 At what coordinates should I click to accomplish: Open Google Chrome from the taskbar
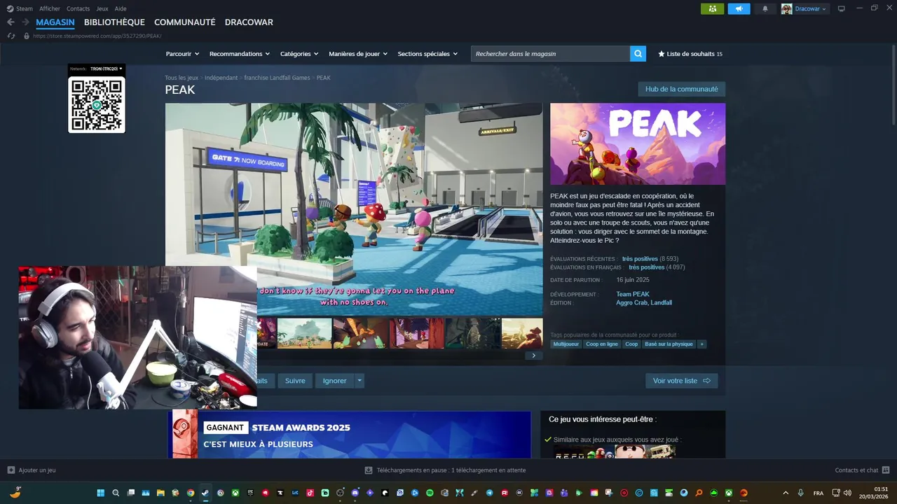190,493
